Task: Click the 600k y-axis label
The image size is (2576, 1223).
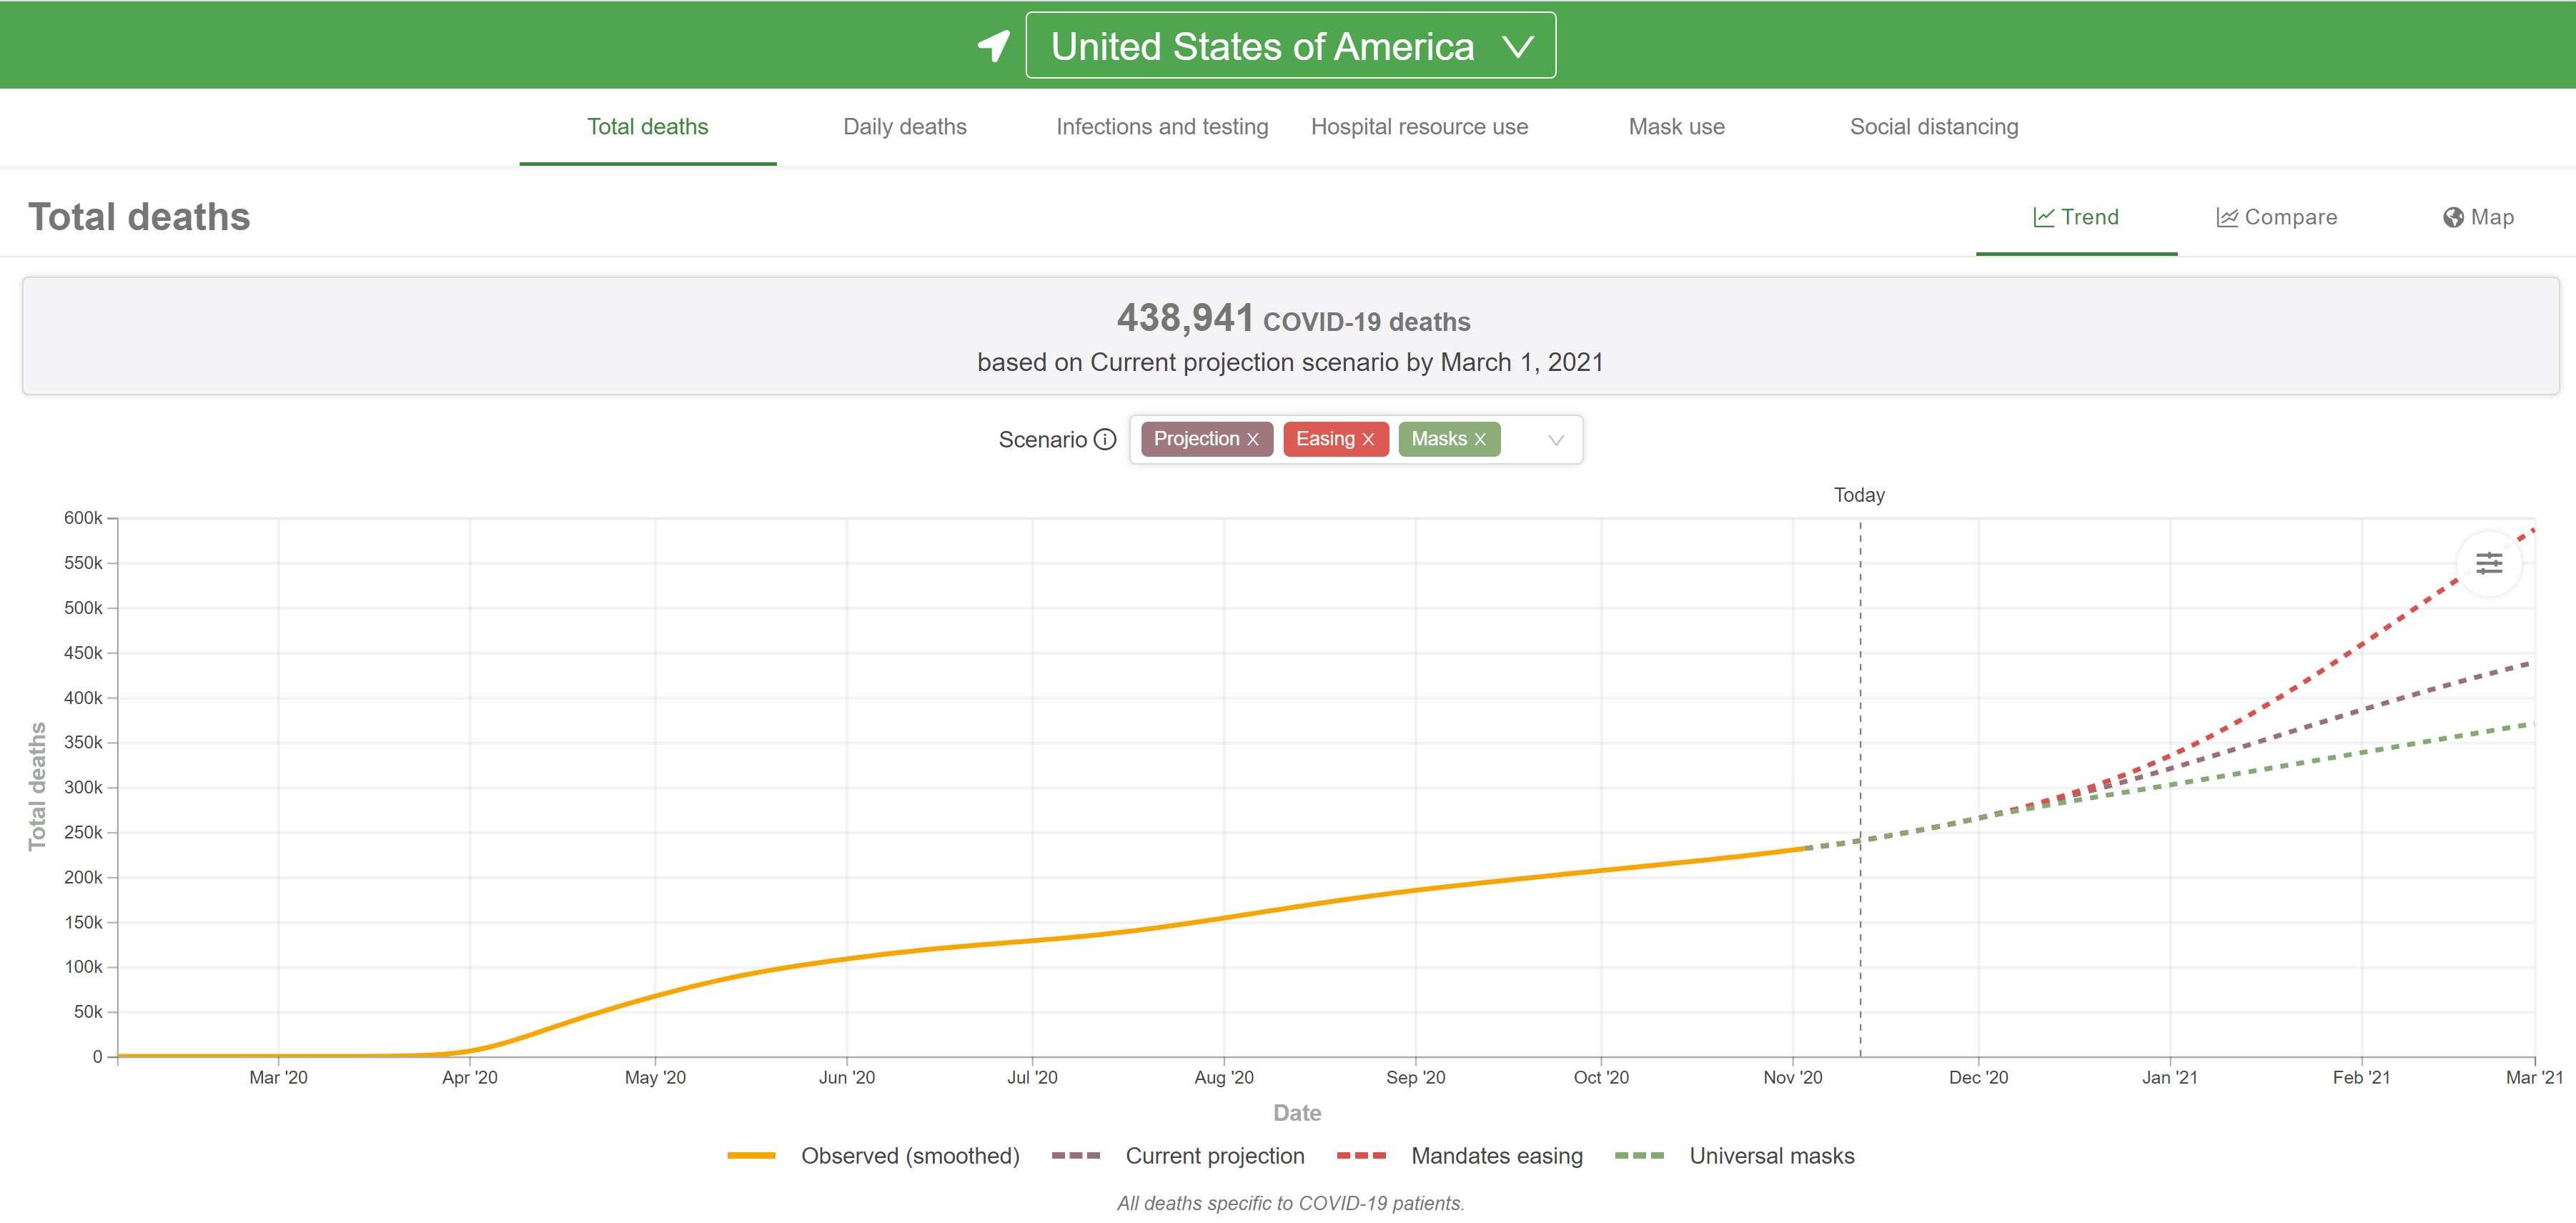Action: (83, 518)
